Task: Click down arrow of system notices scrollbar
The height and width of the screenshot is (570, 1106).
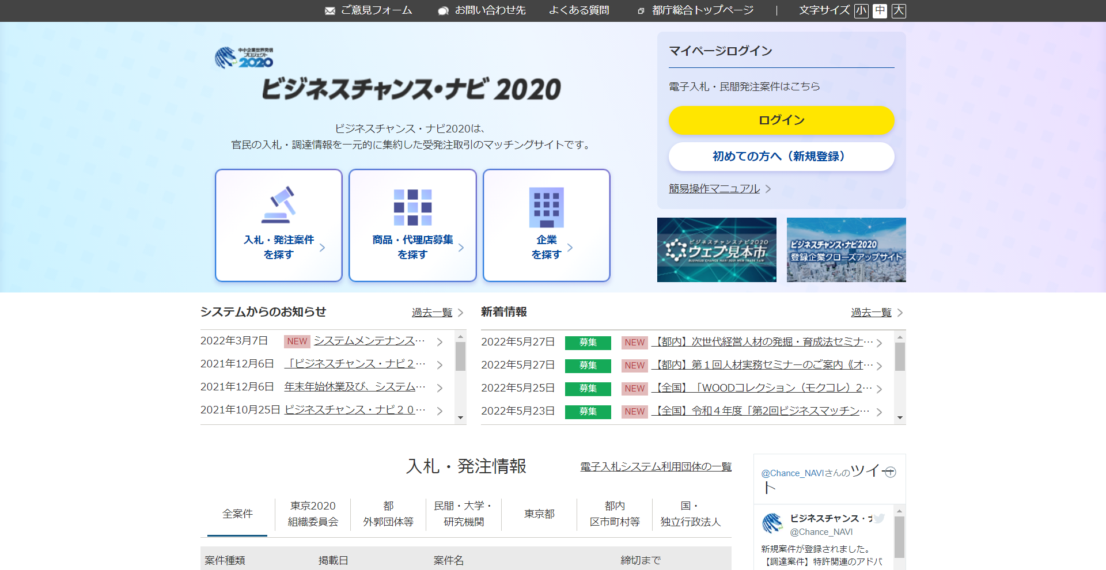Action: point(460,418)
